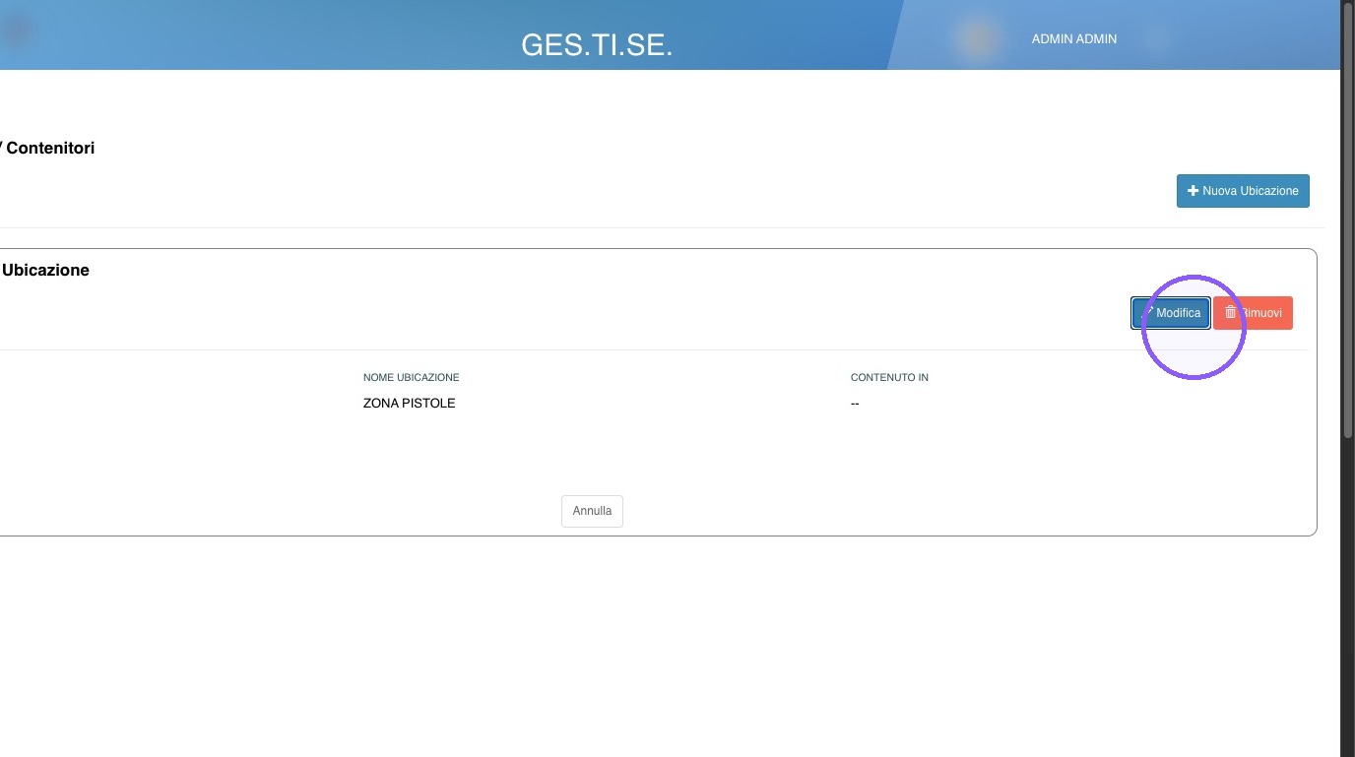Open Modifica to edit the location
1355x757 pixels.
click(1171, 313)
